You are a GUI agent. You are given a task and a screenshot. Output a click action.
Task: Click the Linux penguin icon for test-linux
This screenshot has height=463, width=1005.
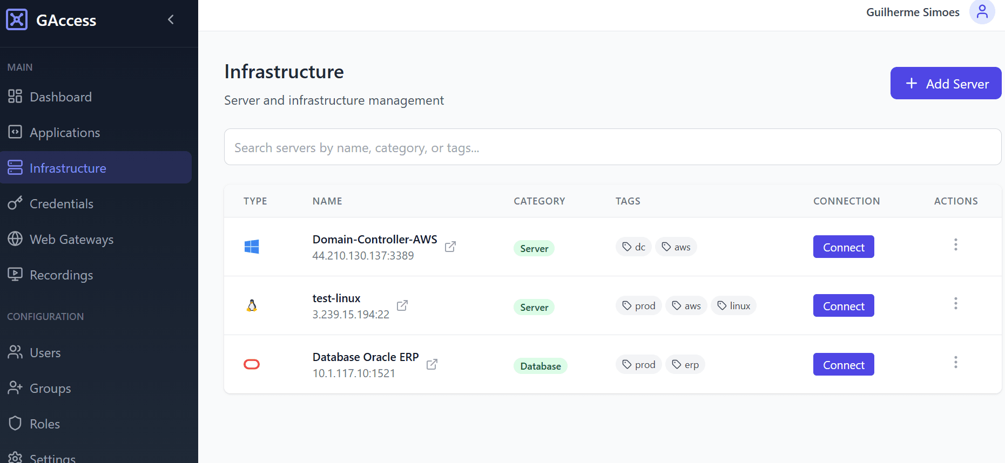[252, 305]
